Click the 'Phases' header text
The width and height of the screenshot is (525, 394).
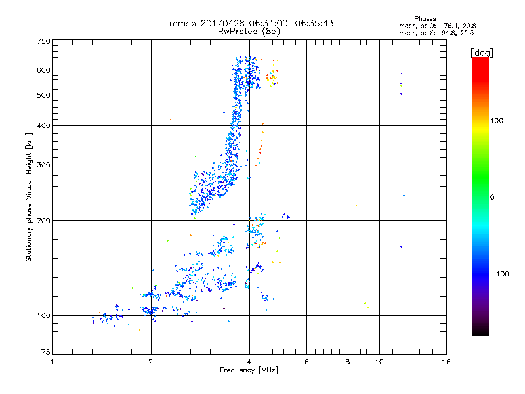(425, 19)
